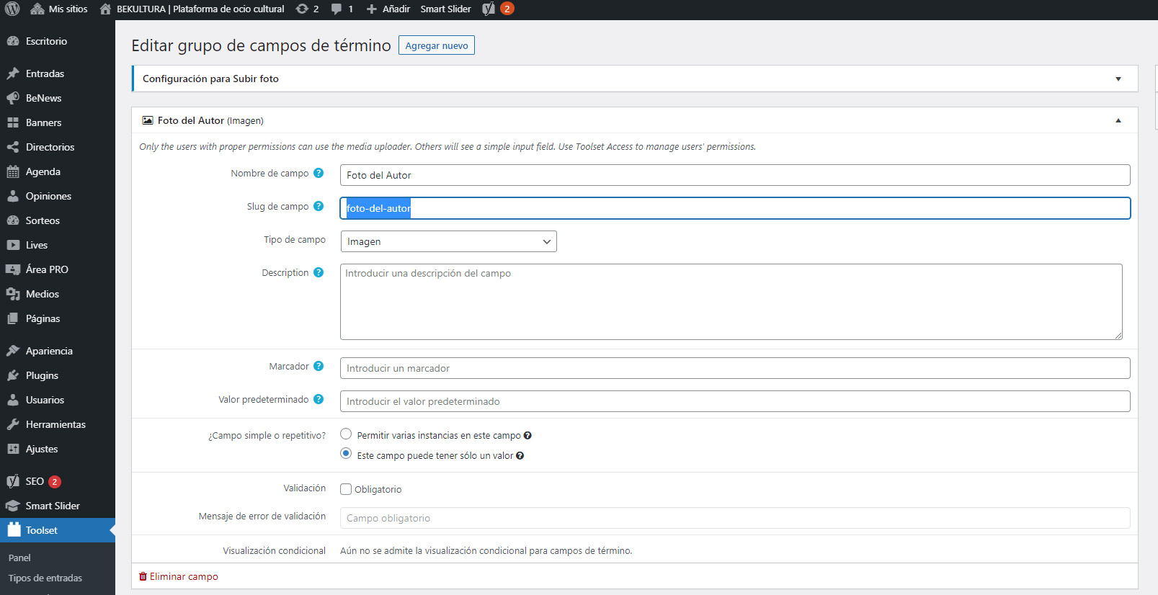Open the Apariencia sidebar menu
The image size is (1158, 595).
click(49, 351)
